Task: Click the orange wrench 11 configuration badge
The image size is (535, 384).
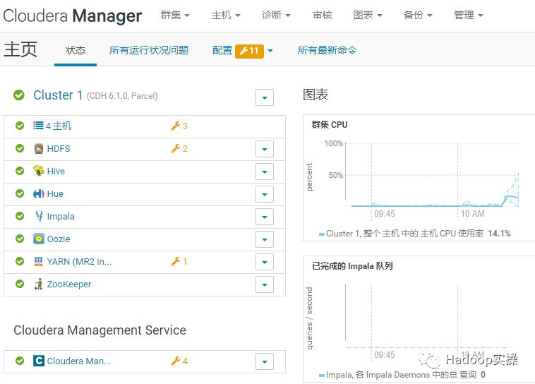Action: point(249,51)
